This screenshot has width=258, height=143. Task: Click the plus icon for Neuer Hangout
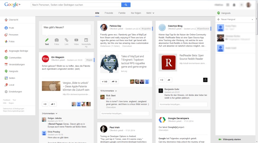218,19
